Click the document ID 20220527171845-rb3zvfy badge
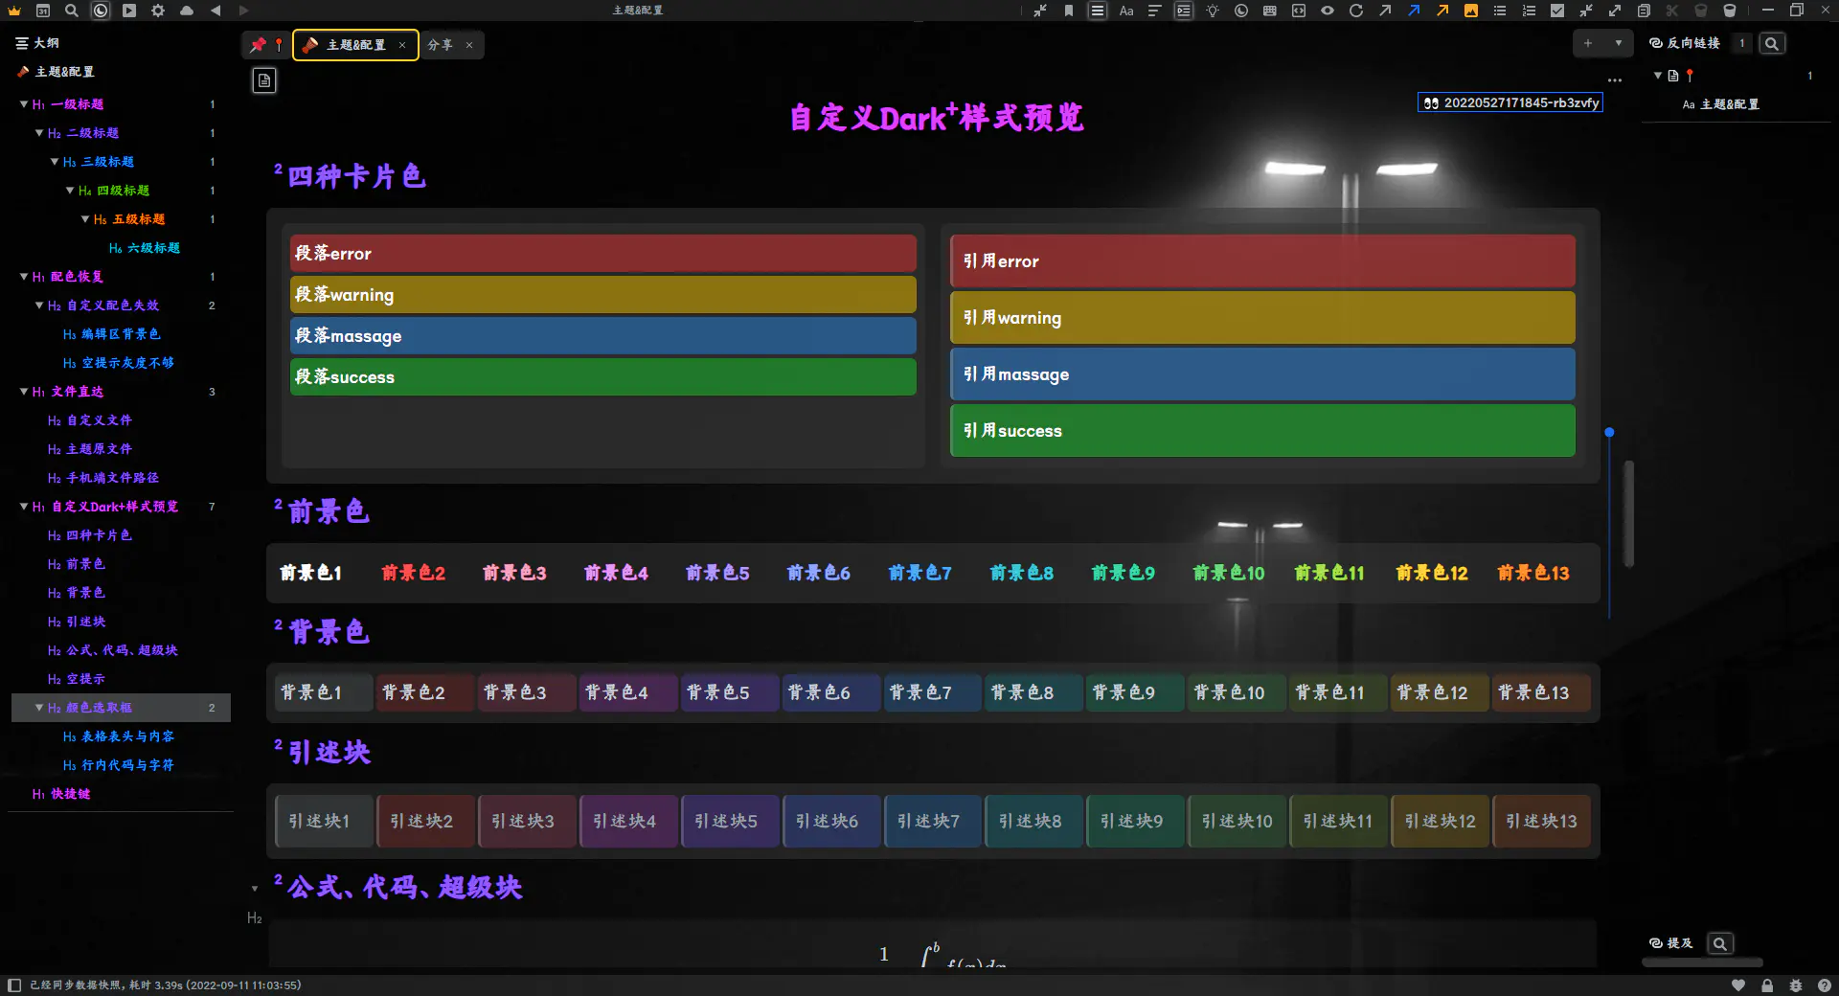Image resolution: width=1839 pixels, height=996 pixels. (1510, 102)
